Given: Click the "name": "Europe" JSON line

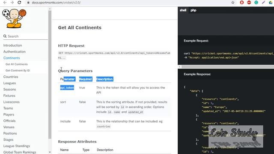Looking at the screenshot, I should [214, 107].
